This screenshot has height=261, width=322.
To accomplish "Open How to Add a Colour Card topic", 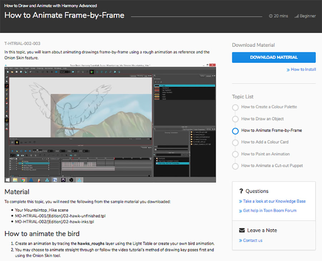I will coord(265,142).
